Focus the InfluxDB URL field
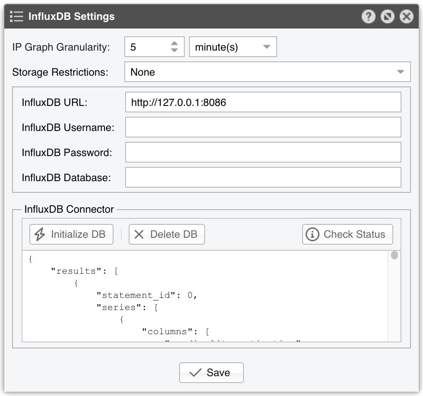The image size is (423, 396). [x=263, y=102]
